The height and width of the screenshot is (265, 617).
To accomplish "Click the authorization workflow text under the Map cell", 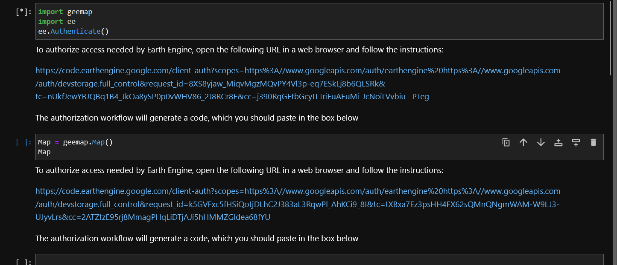I will point(197,239).
